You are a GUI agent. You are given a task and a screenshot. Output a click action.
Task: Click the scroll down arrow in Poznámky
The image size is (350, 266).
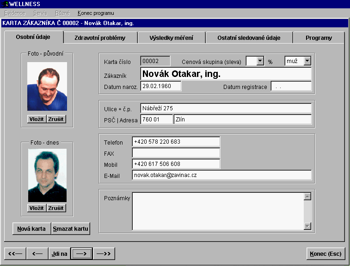click(x=307, y=226)
